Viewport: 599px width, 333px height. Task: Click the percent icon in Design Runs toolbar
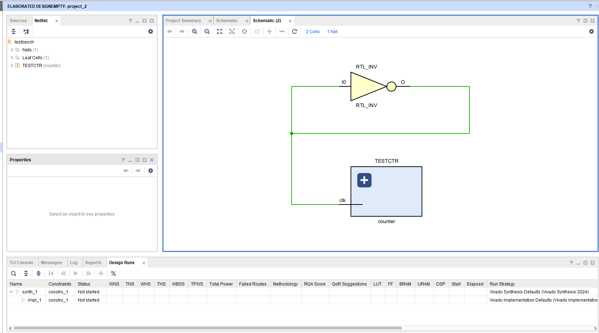[114, 273]
